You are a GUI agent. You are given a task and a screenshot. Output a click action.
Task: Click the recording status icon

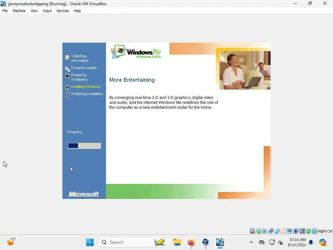pyautogui.click(x=296, y=231)
